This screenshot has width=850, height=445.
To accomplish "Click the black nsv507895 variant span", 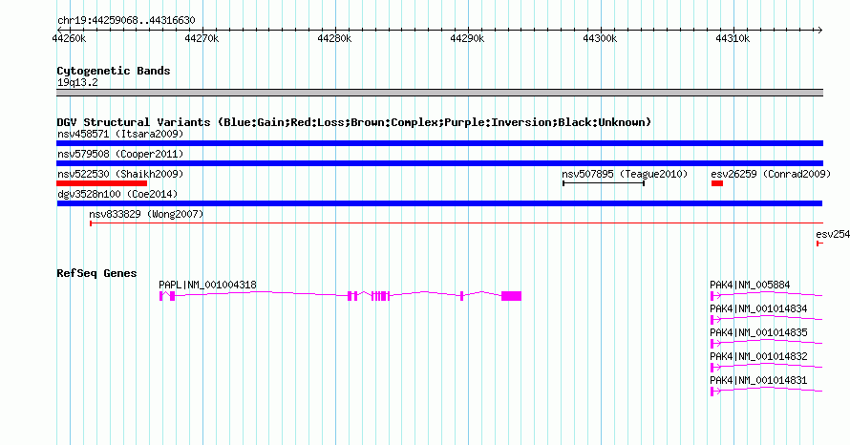I will click(604, 183).
